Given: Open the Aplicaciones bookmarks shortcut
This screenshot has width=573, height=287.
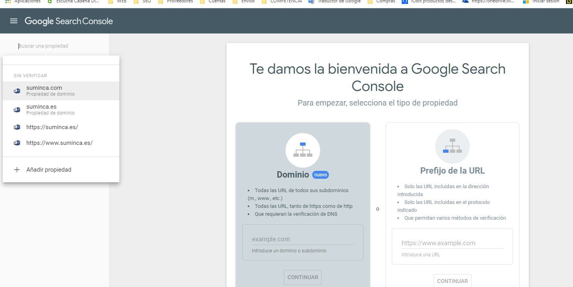Looking at the screenshot, I should tap(23, 2).
